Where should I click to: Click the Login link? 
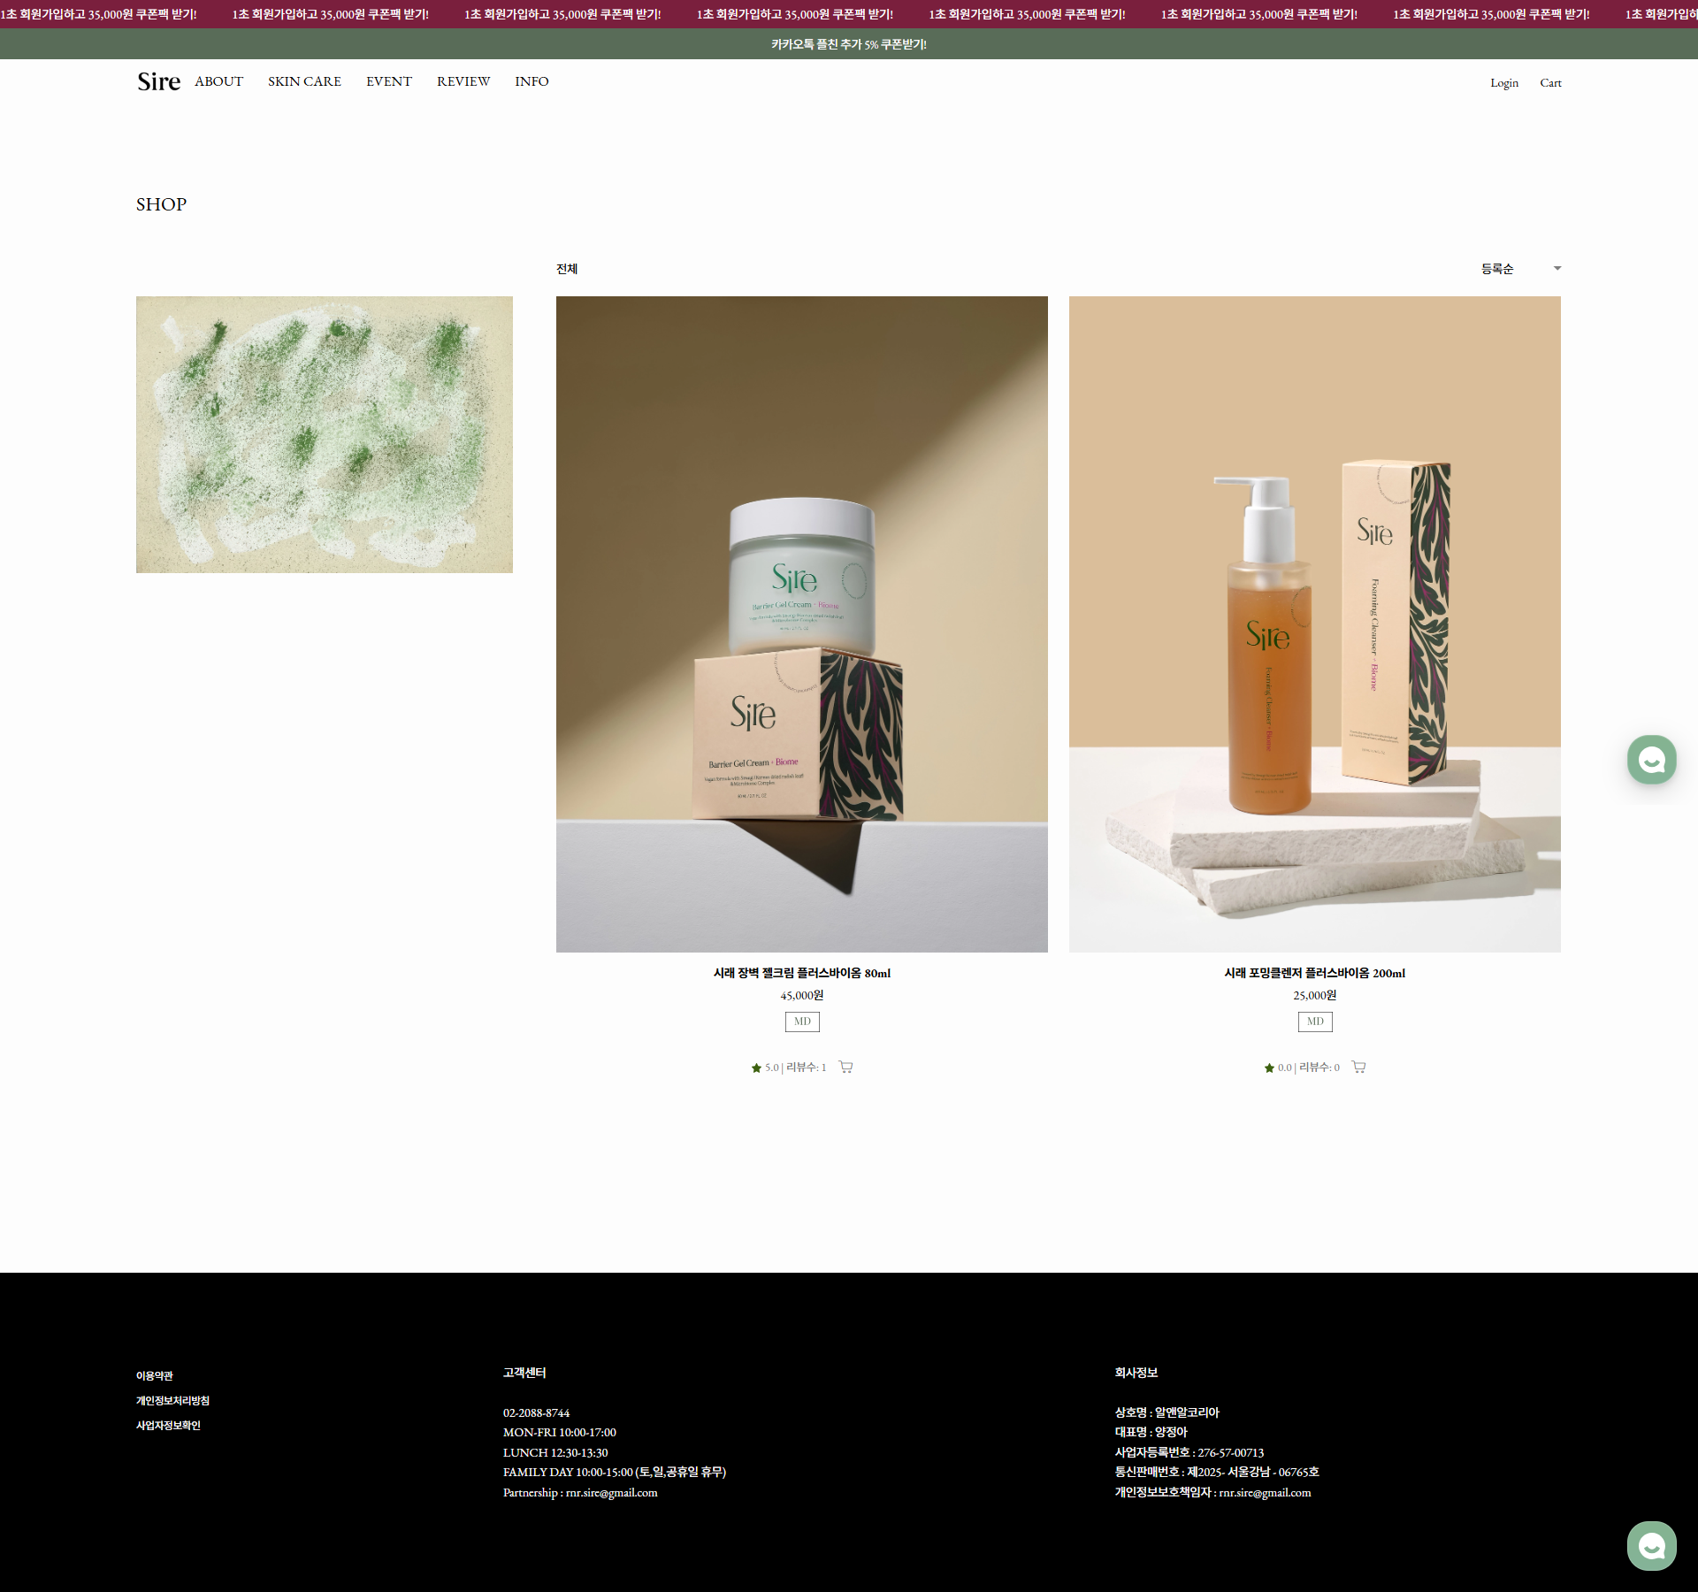[1504, 83]
